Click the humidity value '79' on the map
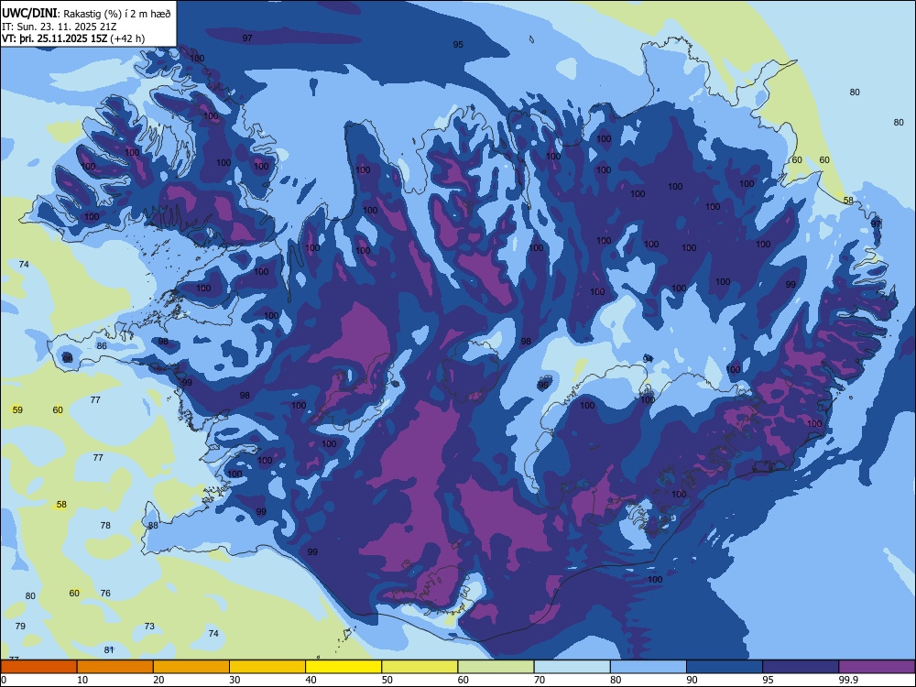916x687 pixels. coord(20,626)
